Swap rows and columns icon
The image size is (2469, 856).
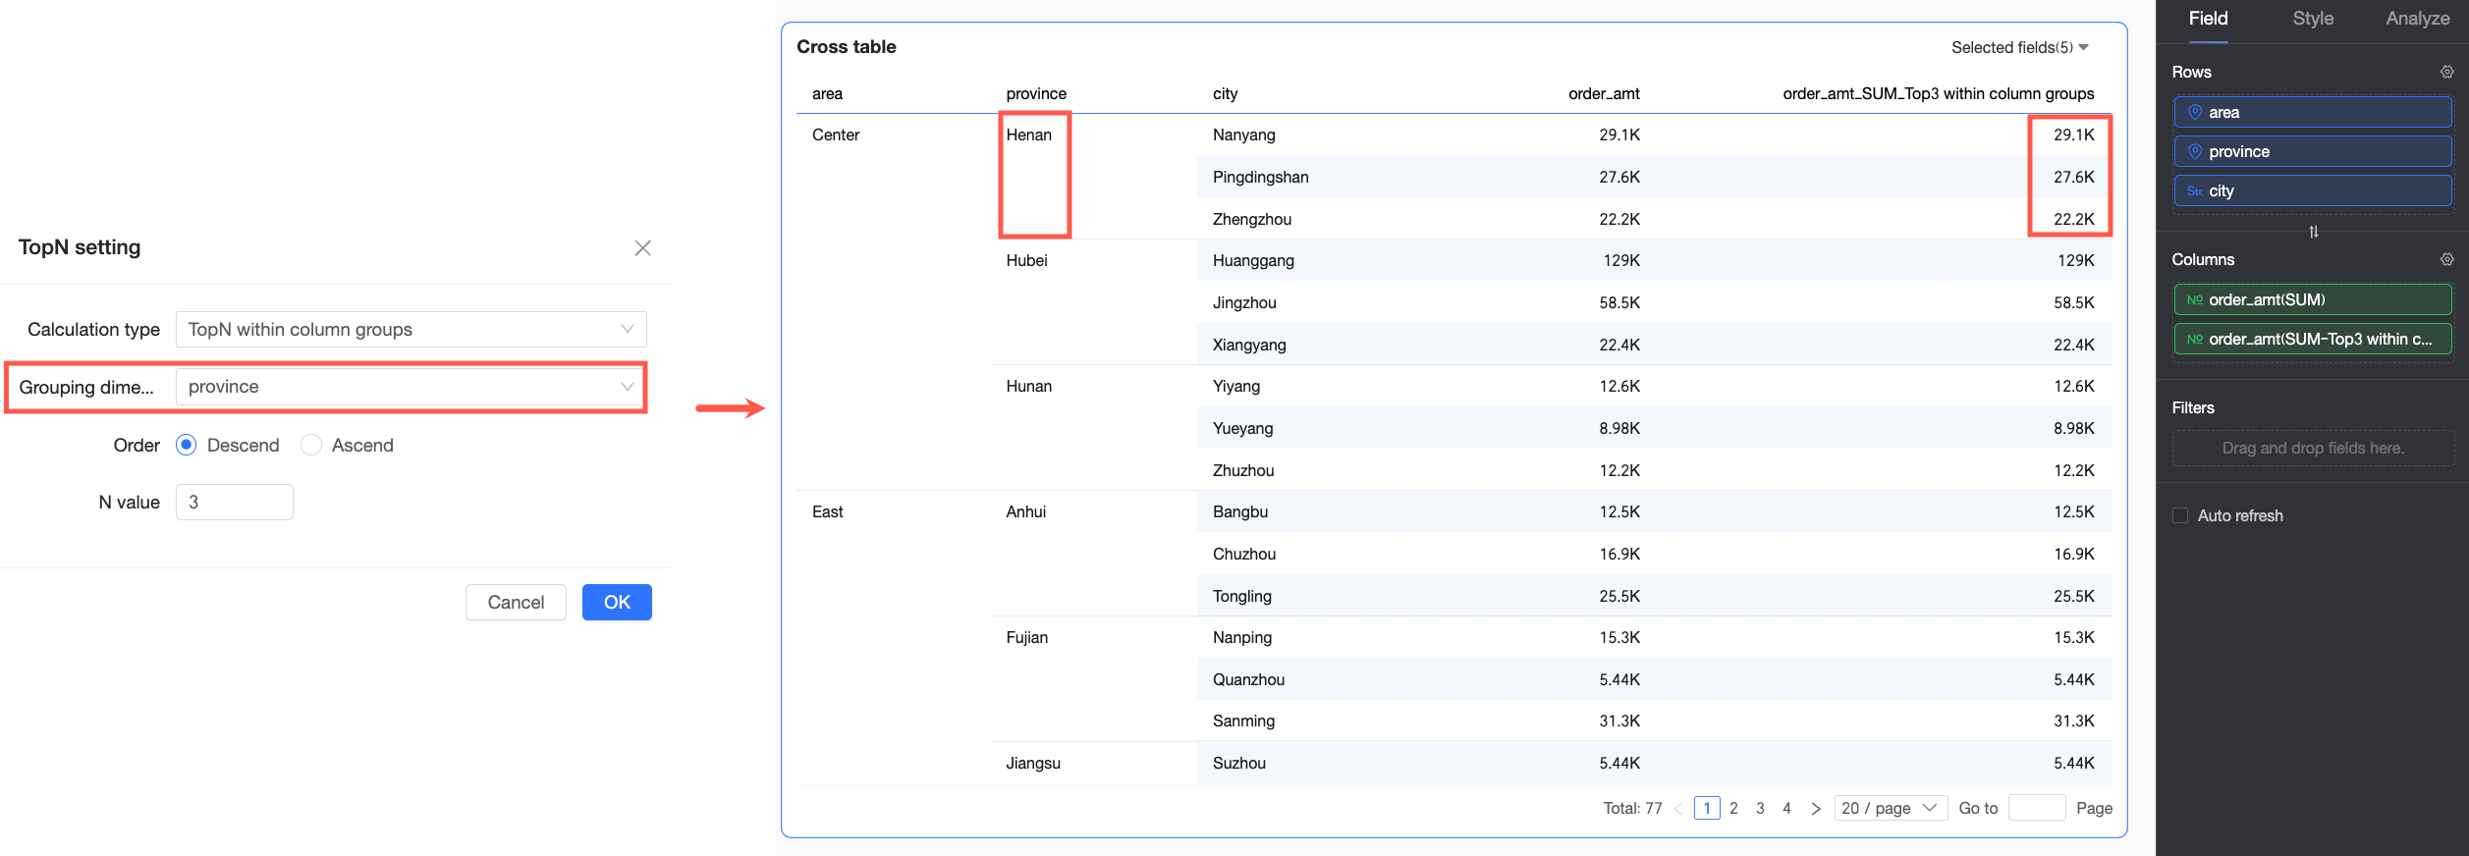(x=2313, y=232)
